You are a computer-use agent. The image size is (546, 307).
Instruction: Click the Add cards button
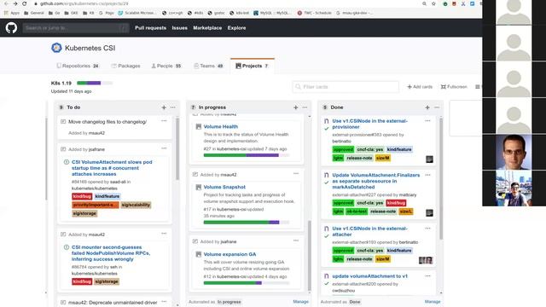[420, 87]
